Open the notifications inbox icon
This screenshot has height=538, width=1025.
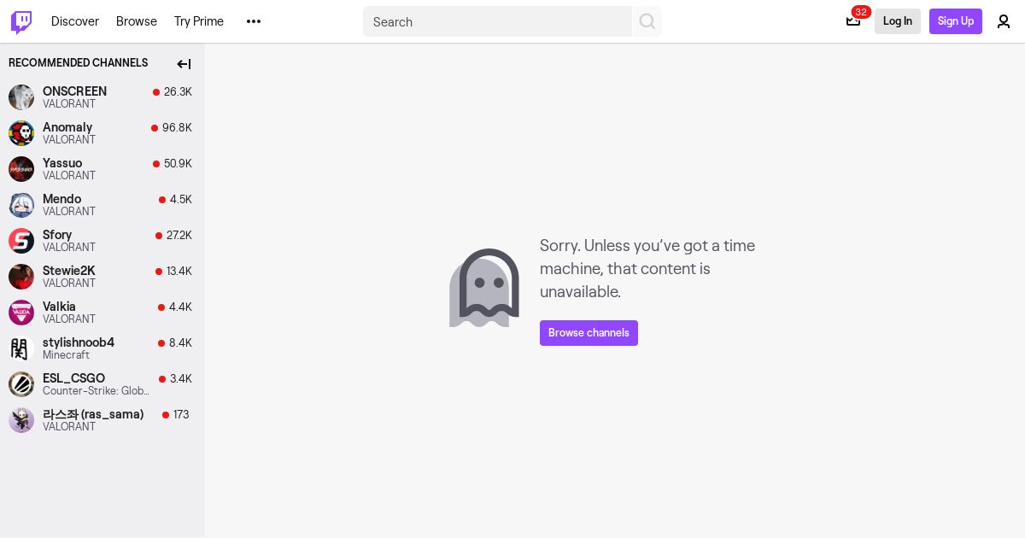tap(853, 21)
